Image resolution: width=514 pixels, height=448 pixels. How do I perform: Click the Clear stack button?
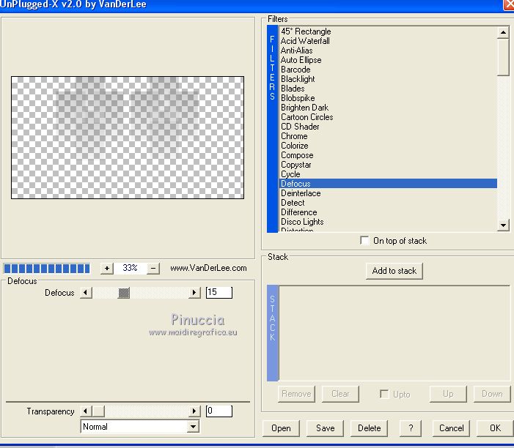point(340,394)
